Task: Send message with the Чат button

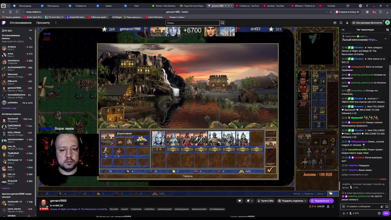Action: click(386, 213)
